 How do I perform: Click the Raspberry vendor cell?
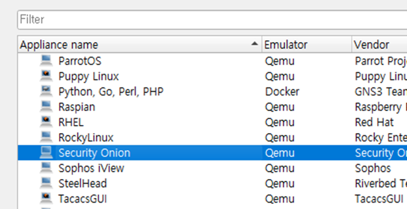[381, 108]
